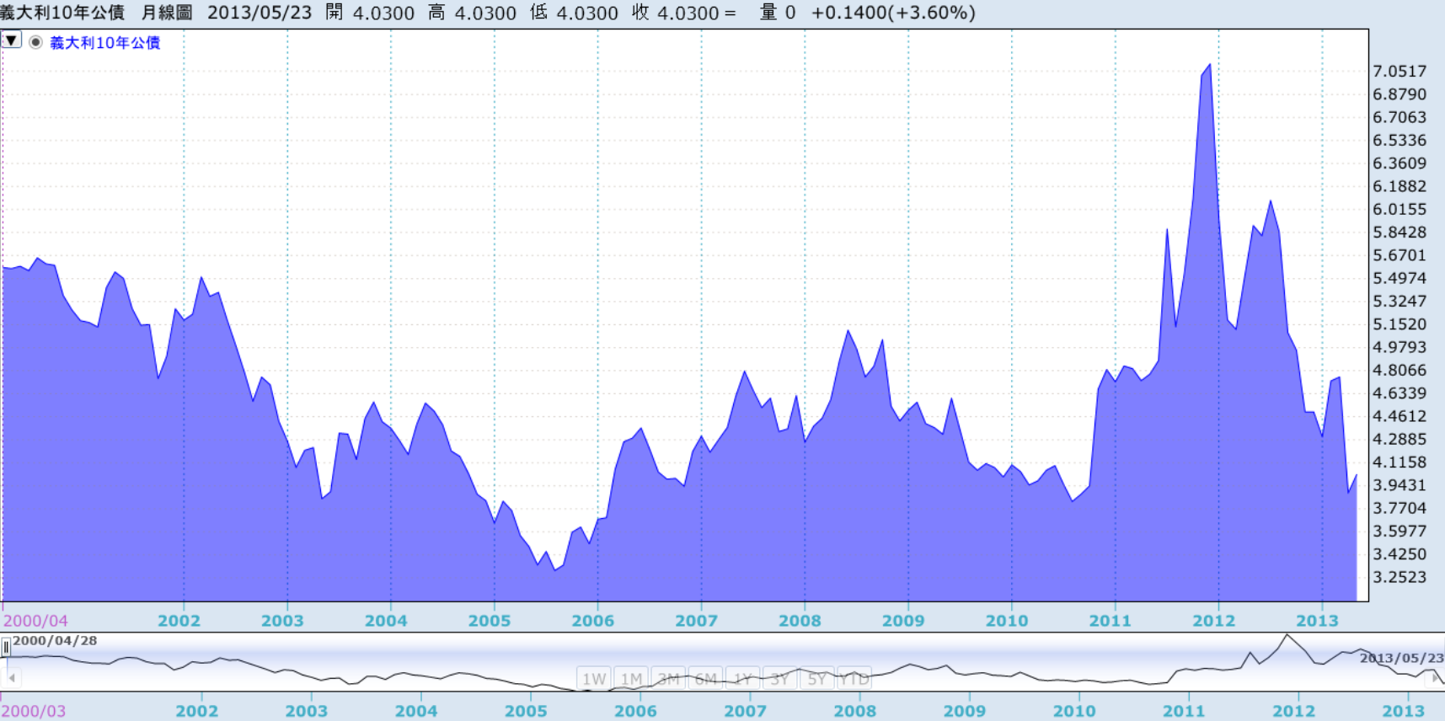
Task: Set range to 1W
Action: [x=594, y=679]
